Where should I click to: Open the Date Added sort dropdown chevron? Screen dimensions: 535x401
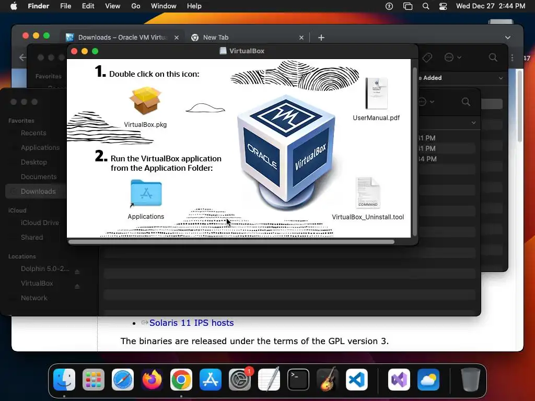click(x=501, y=78)
